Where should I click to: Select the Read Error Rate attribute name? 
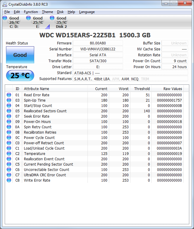pos(37,95)
